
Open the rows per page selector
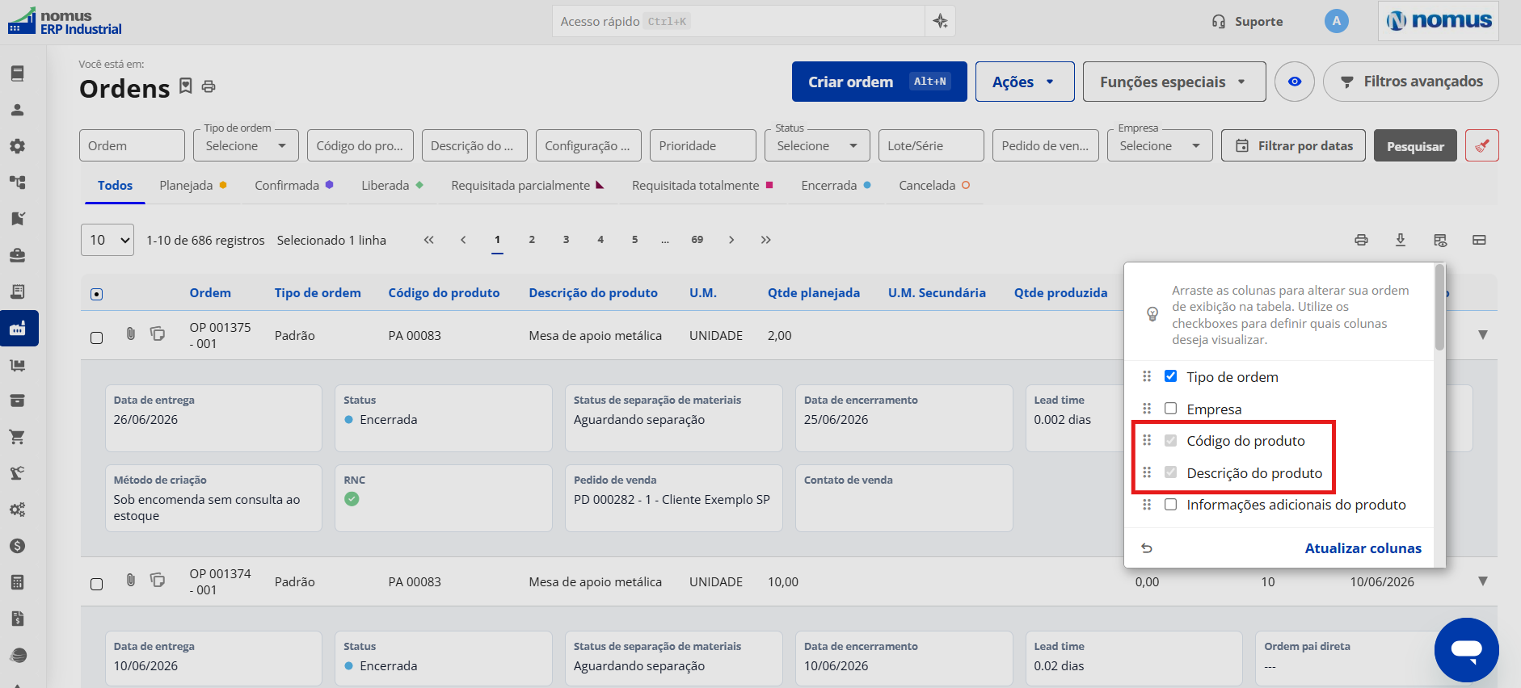[x=107, y=240]
